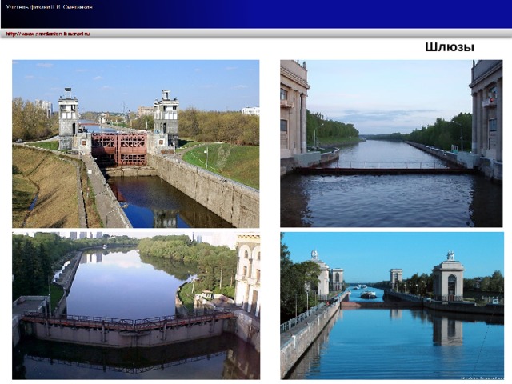Click the right control tower in the top-left photo
The height and width of the screenshot is (384, 512).
click(x=166, y=119)
